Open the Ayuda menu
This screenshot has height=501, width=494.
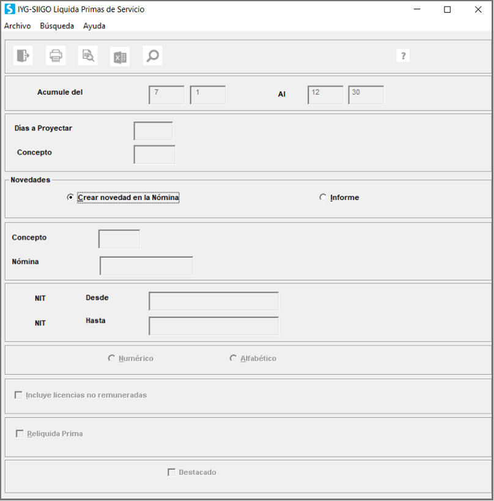click(94, 26)
